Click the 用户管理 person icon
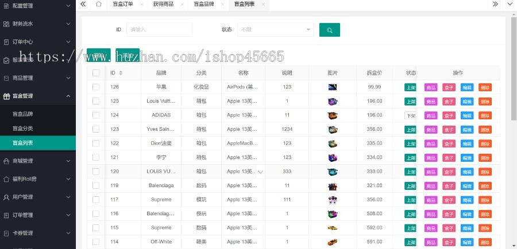 6,197
